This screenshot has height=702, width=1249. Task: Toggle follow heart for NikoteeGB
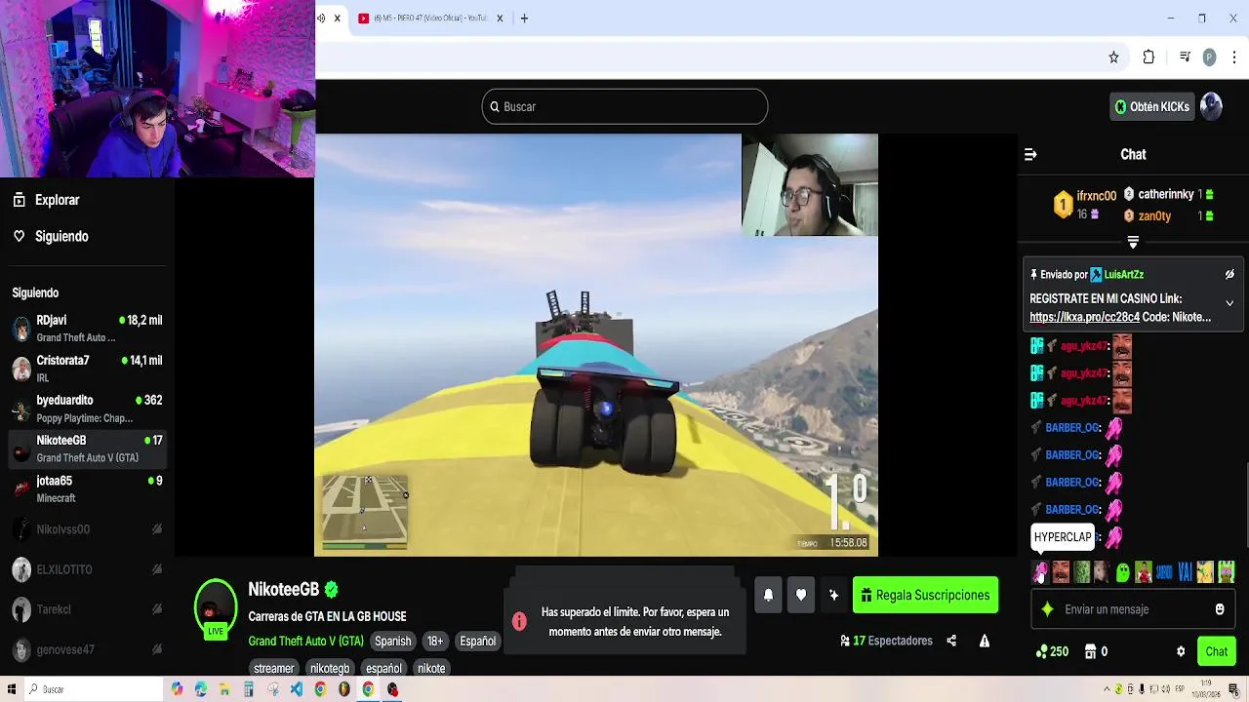pyautogui.click(x=801, y=595)
